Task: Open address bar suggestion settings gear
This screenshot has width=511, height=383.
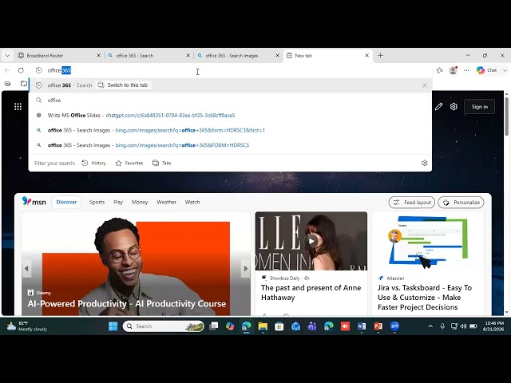Action: [424, 163]
